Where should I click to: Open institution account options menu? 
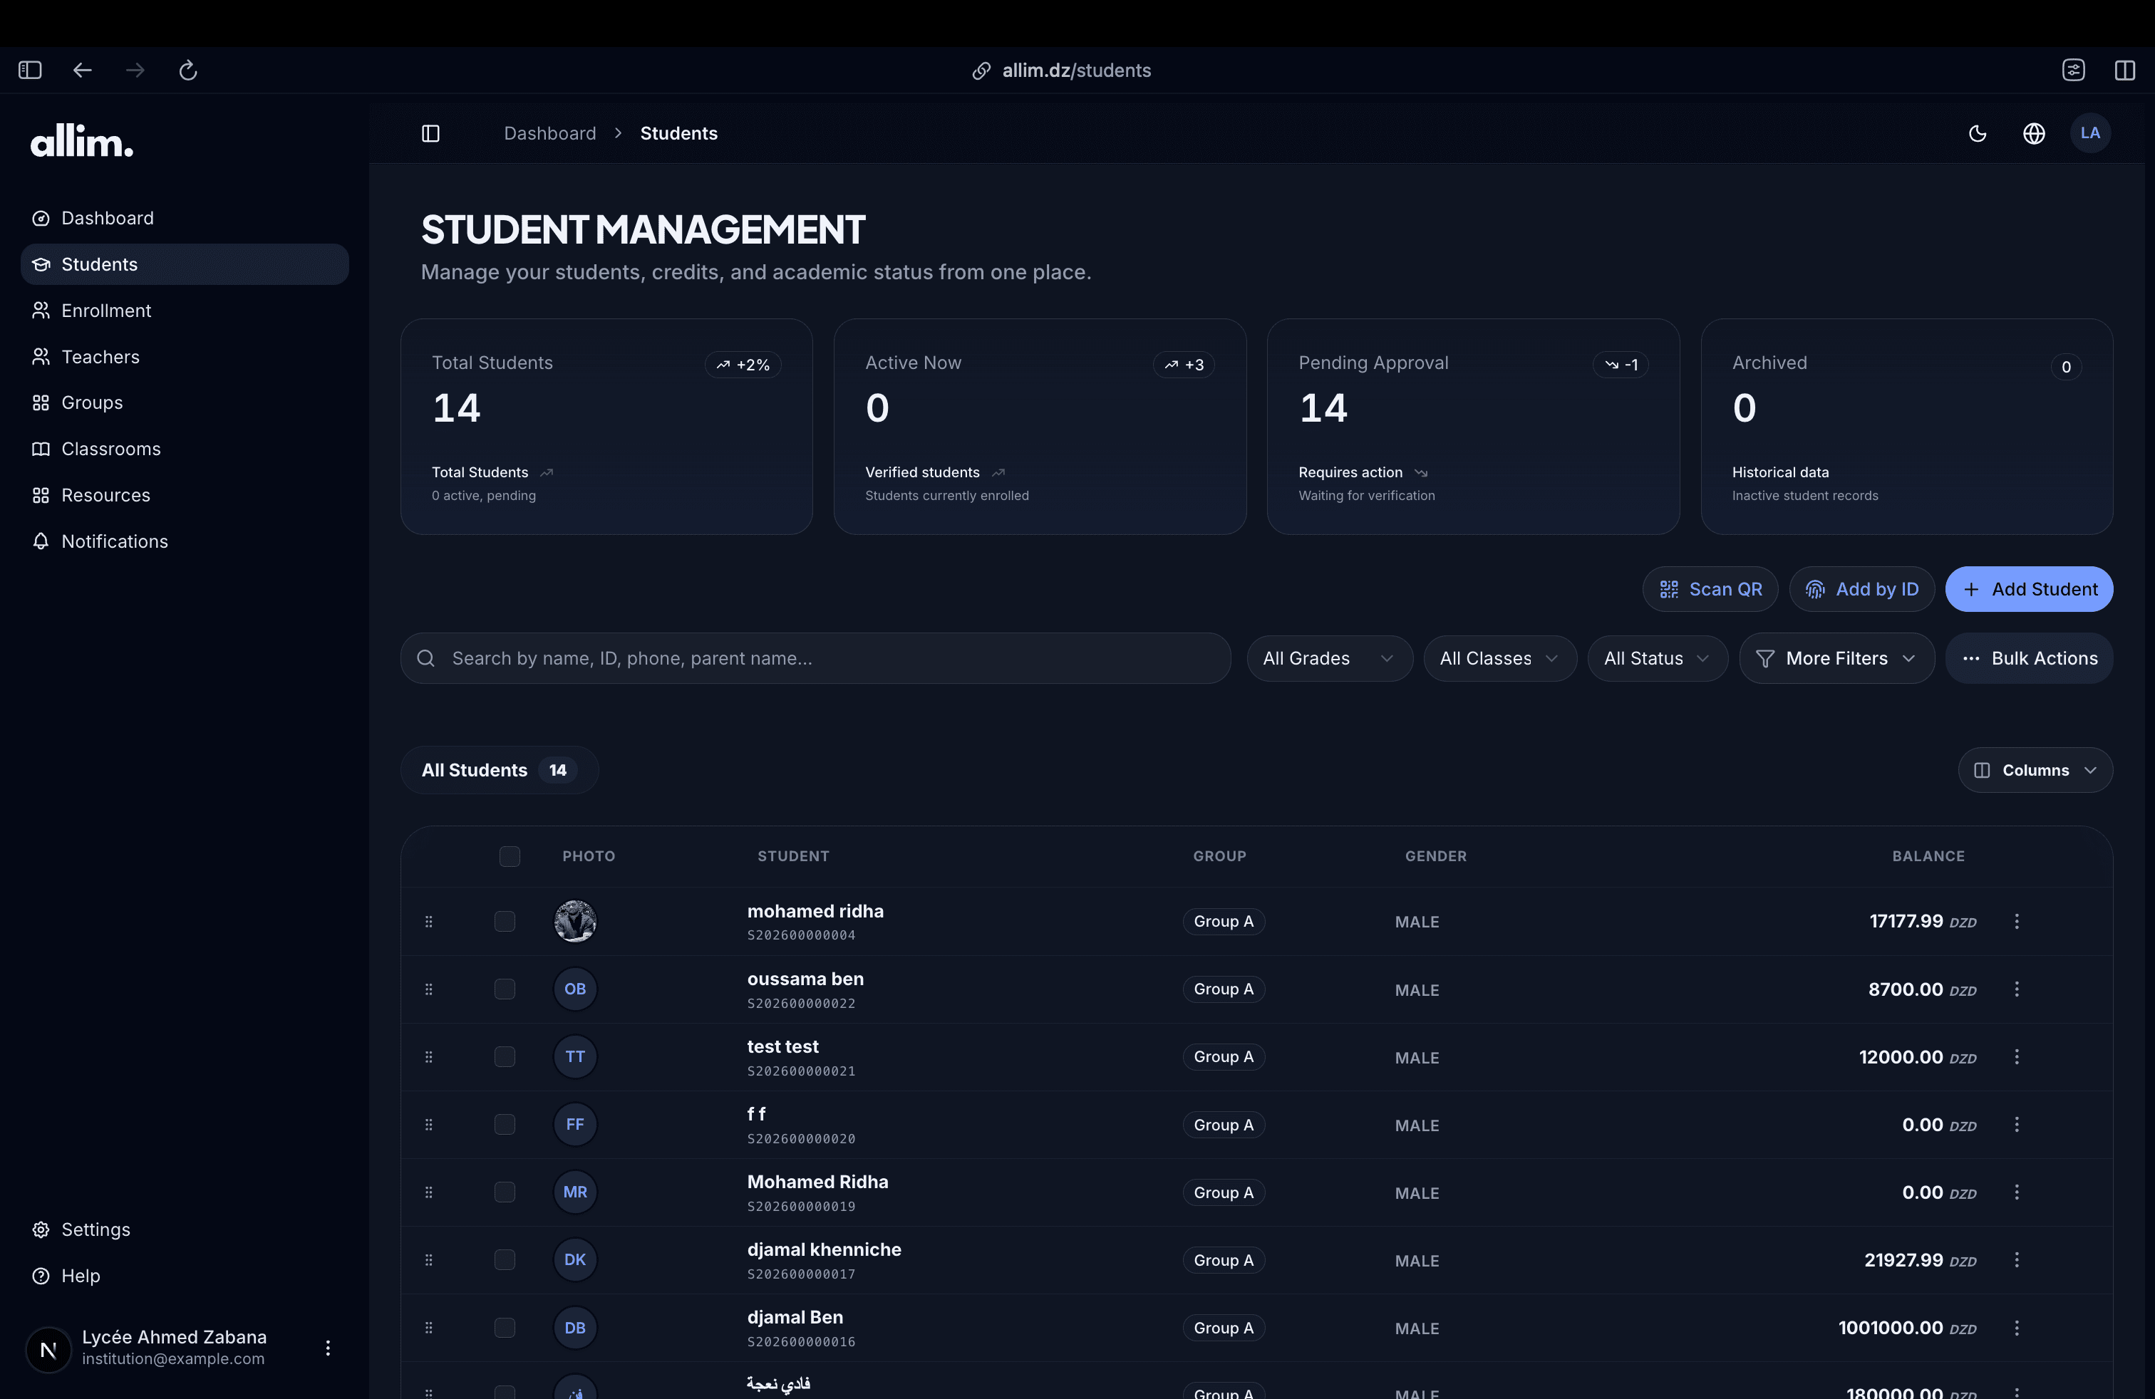(x=328, y=1348)
